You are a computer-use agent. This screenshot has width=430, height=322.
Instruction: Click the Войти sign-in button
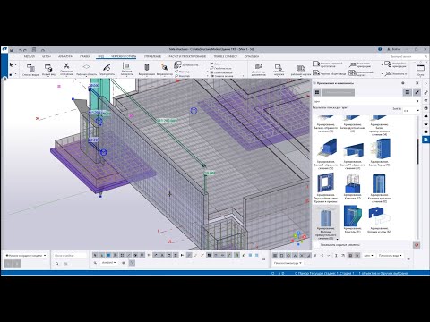tap(393, 49)
